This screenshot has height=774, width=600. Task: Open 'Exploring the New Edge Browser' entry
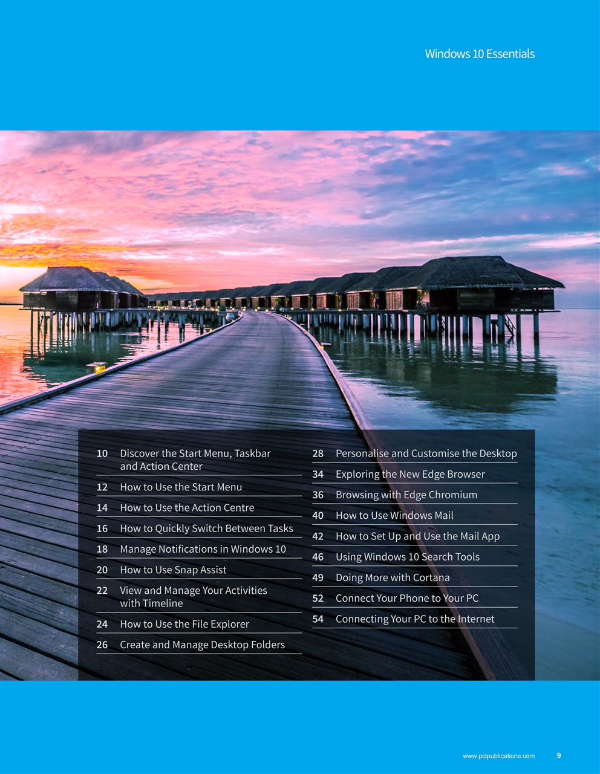(x=410, y=474)
